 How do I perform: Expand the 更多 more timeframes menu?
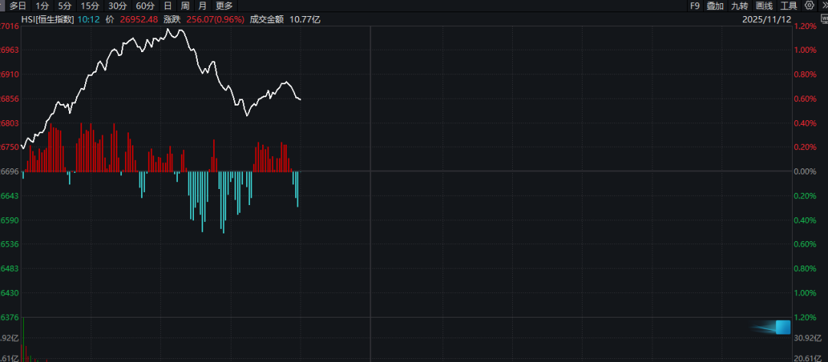point(224,5)
